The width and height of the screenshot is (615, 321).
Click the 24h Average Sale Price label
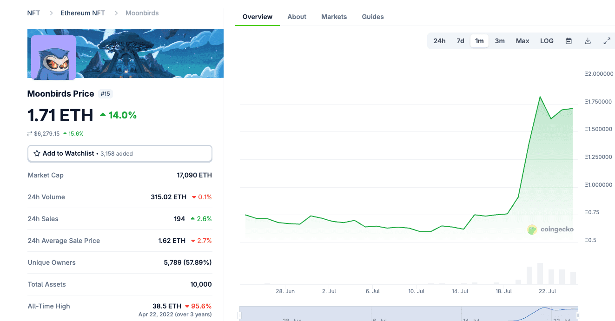(x=64, y=241)
